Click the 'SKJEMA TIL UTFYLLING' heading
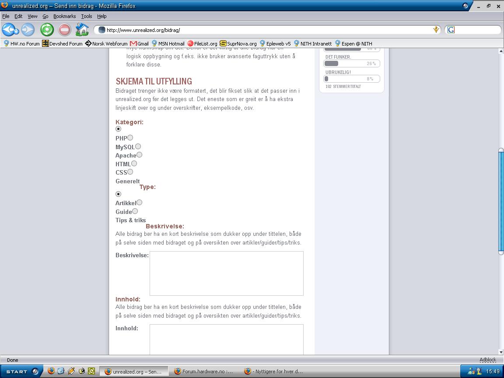The height and width of the screenshot is (378, 504). (154, 81)
